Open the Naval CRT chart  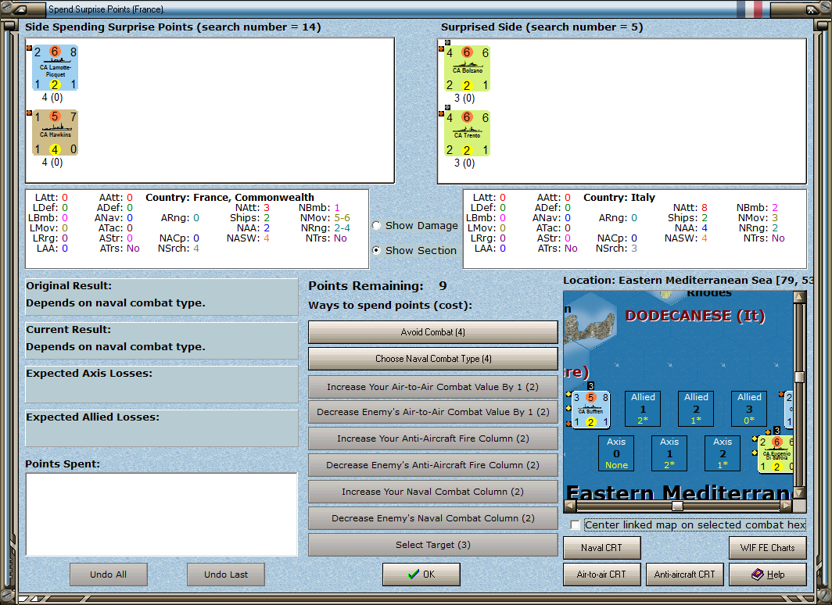[x=602, y=548]
